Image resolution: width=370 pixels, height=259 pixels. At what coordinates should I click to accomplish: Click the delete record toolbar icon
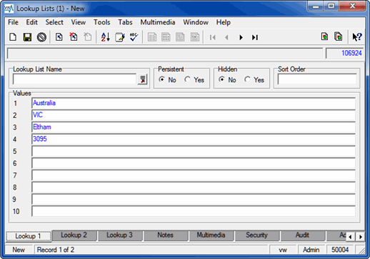(74, 37)
